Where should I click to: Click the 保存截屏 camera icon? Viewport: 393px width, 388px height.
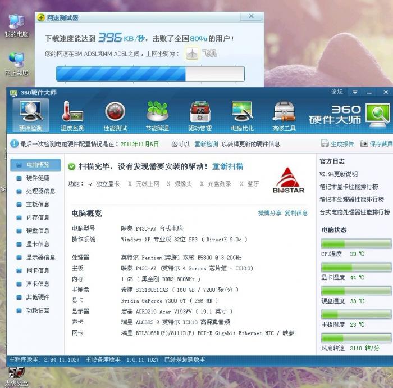click(x=364, y=143)
